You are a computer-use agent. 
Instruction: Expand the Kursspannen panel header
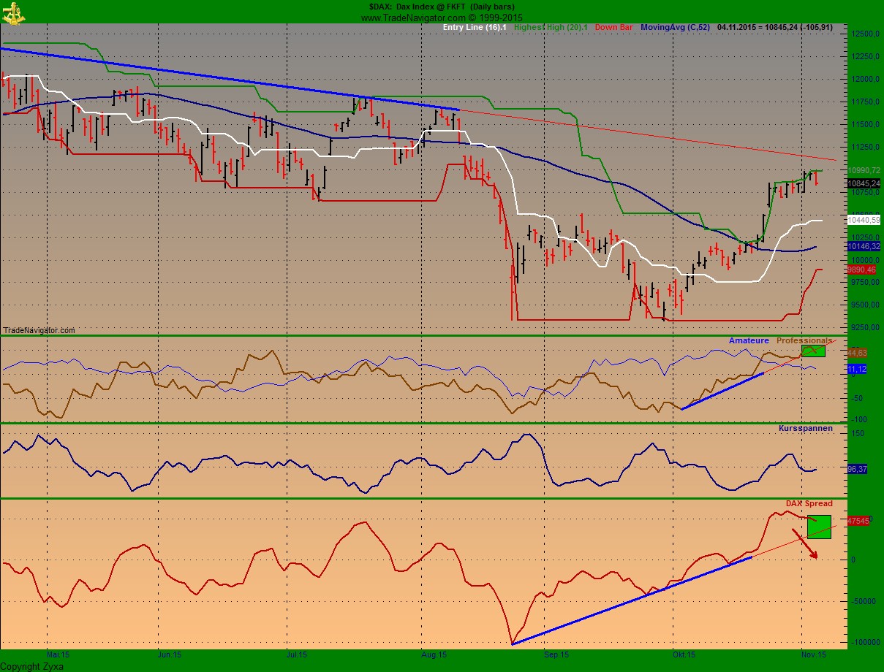[x=806, y=427]
